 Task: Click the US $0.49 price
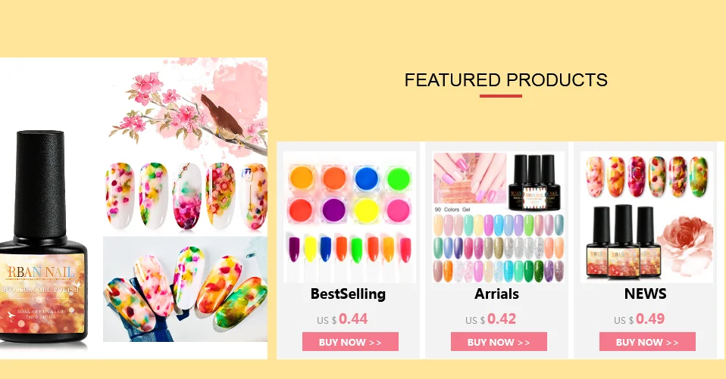point(640,319)
